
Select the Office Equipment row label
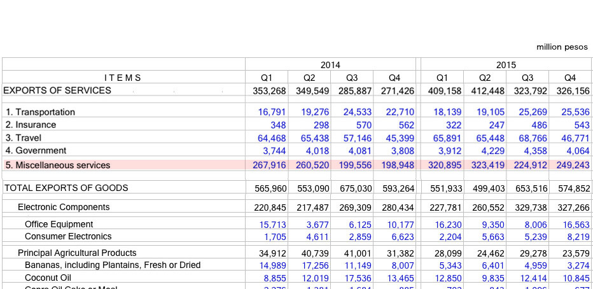coord(59,224)
